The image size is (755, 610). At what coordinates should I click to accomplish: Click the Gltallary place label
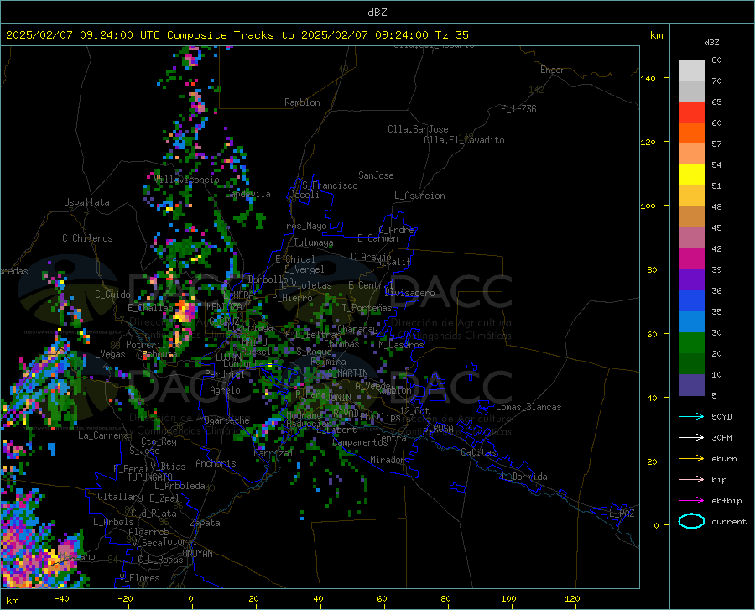point(120,497)
